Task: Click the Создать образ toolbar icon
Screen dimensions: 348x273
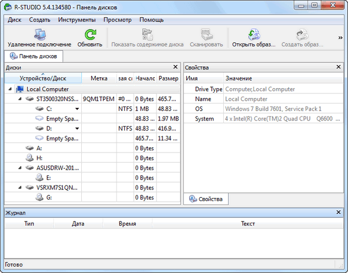Action: (302, 35)
